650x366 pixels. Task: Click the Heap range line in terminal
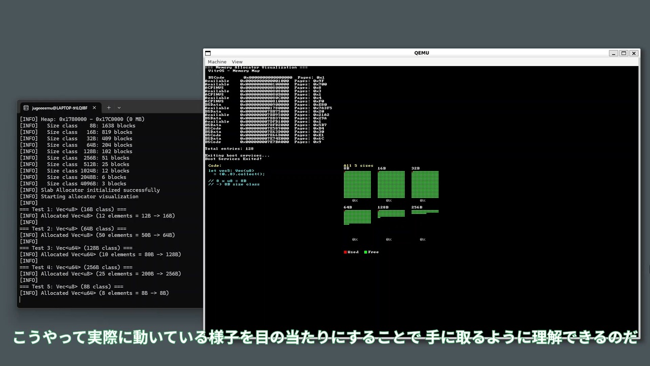82,119
